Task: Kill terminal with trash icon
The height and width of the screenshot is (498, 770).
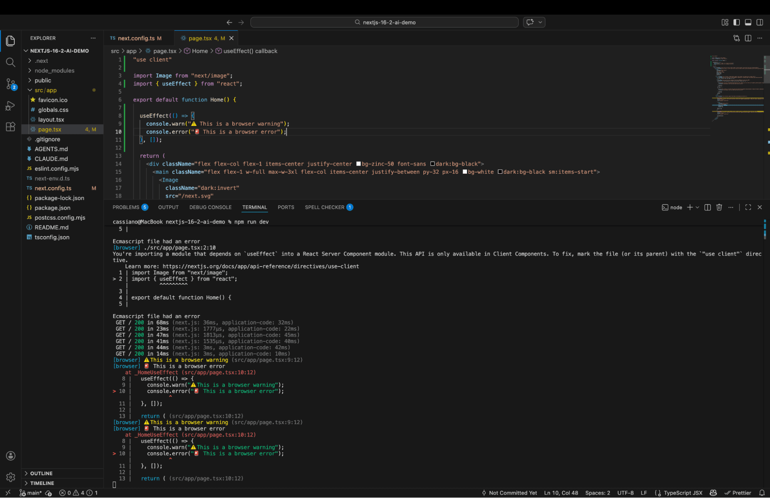Action: (719, 207)
